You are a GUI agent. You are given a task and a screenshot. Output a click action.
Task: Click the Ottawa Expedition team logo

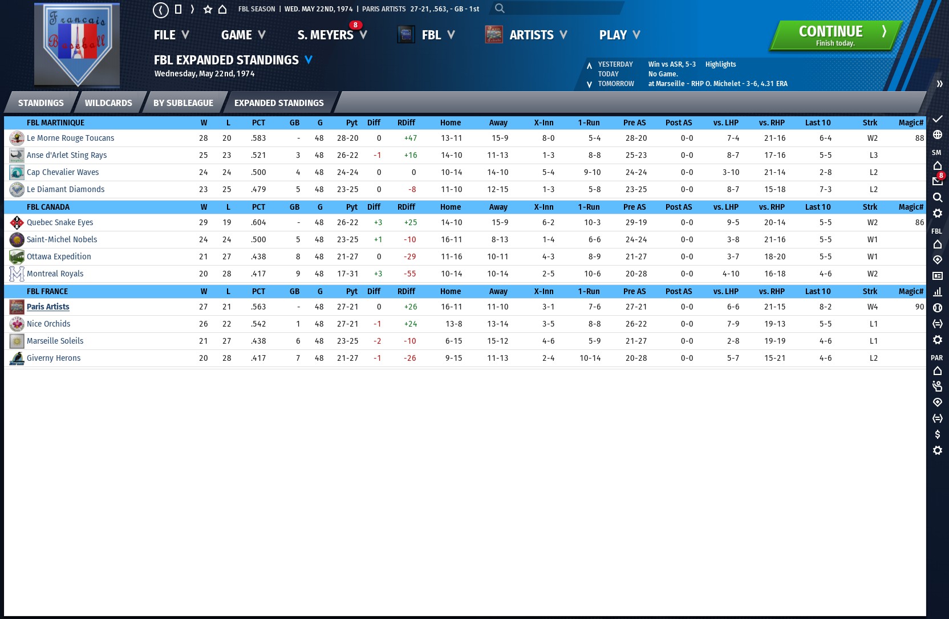(17, 256)
